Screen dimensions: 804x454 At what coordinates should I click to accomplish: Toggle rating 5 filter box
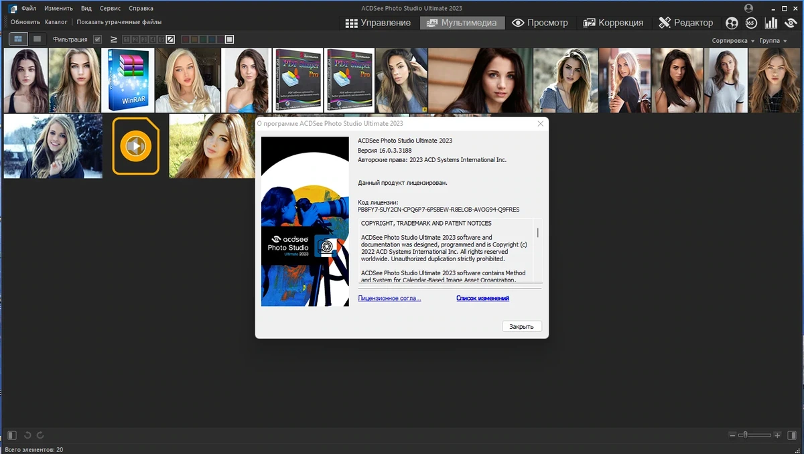tap(161, 40)
